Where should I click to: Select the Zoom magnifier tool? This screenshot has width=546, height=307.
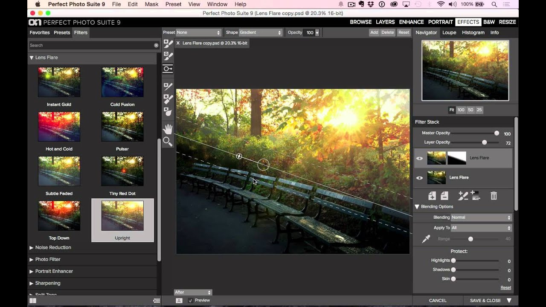click(x=168, y=142)
